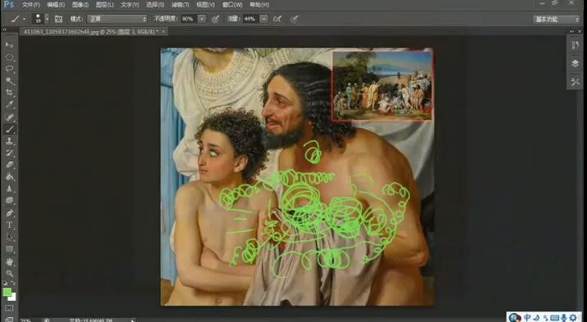587x322 pixels.
Task: Reset to default foreground/background colors
Action: [x=5, y=283]
